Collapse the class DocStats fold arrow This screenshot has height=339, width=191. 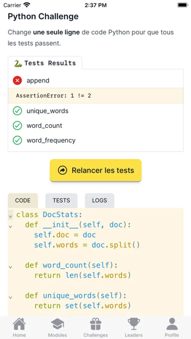[x=10, y=216]
